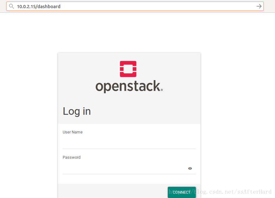Click the 'Password' label
This screenshot has width=275, height=198.
[x=72, y=157]
